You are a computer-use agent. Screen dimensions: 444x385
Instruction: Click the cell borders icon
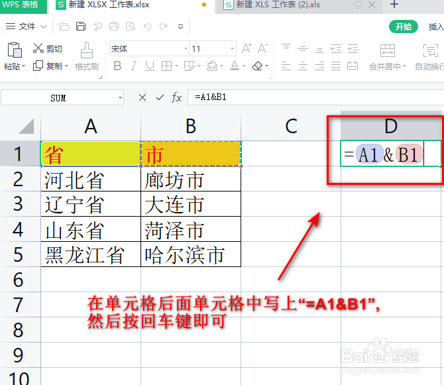(166, 66)
